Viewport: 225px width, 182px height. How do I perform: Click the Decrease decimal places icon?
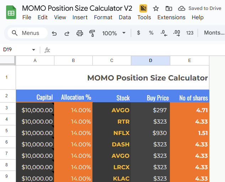pyautogui.click(x=164, y=33)
